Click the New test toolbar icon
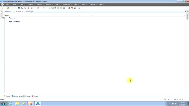The image size is (189, 106). [x=2, y=8]
